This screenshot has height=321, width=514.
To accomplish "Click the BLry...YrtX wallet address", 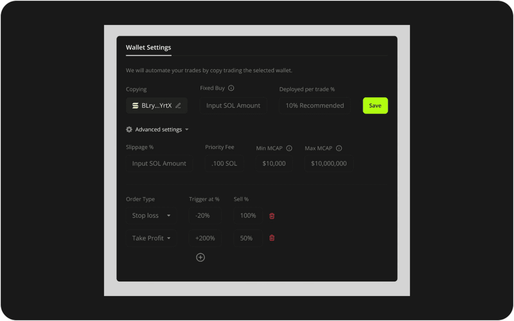I will pyautogui.click(x=157, y=105).
